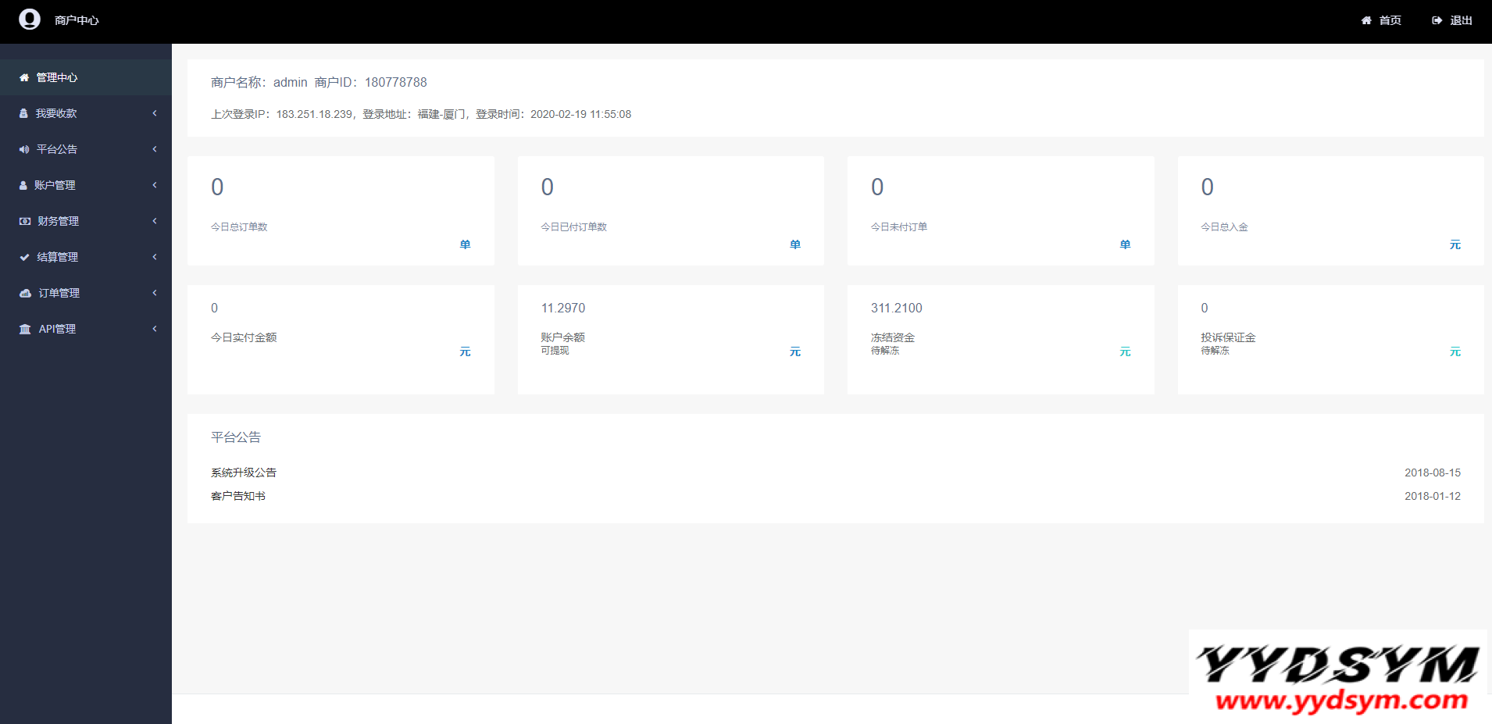This screenshot has height=724, width=1492.
Task: Open the 结算管理 sidebar menu item
Action: click(58, 258)
